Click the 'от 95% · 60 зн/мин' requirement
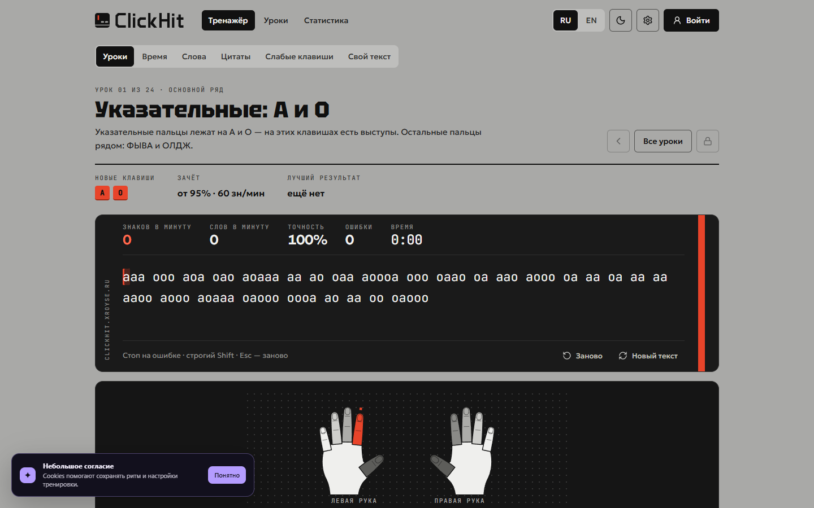The width and height of the screenshot is (814, 508). [x=221, y=193]
